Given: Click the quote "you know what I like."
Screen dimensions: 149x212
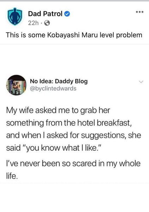Looking at the screenshot, I should (x=63, y=148).
